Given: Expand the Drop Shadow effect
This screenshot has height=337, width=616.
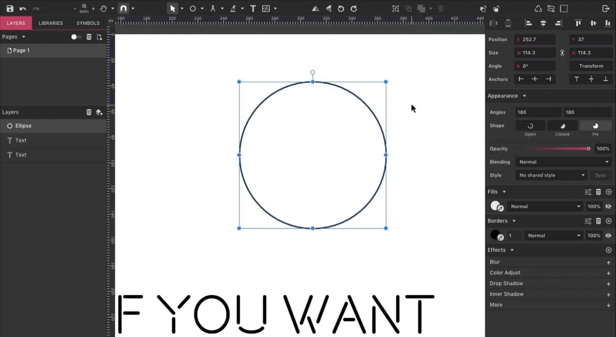Looking at the screenshot, I should [x=609, y=283].
